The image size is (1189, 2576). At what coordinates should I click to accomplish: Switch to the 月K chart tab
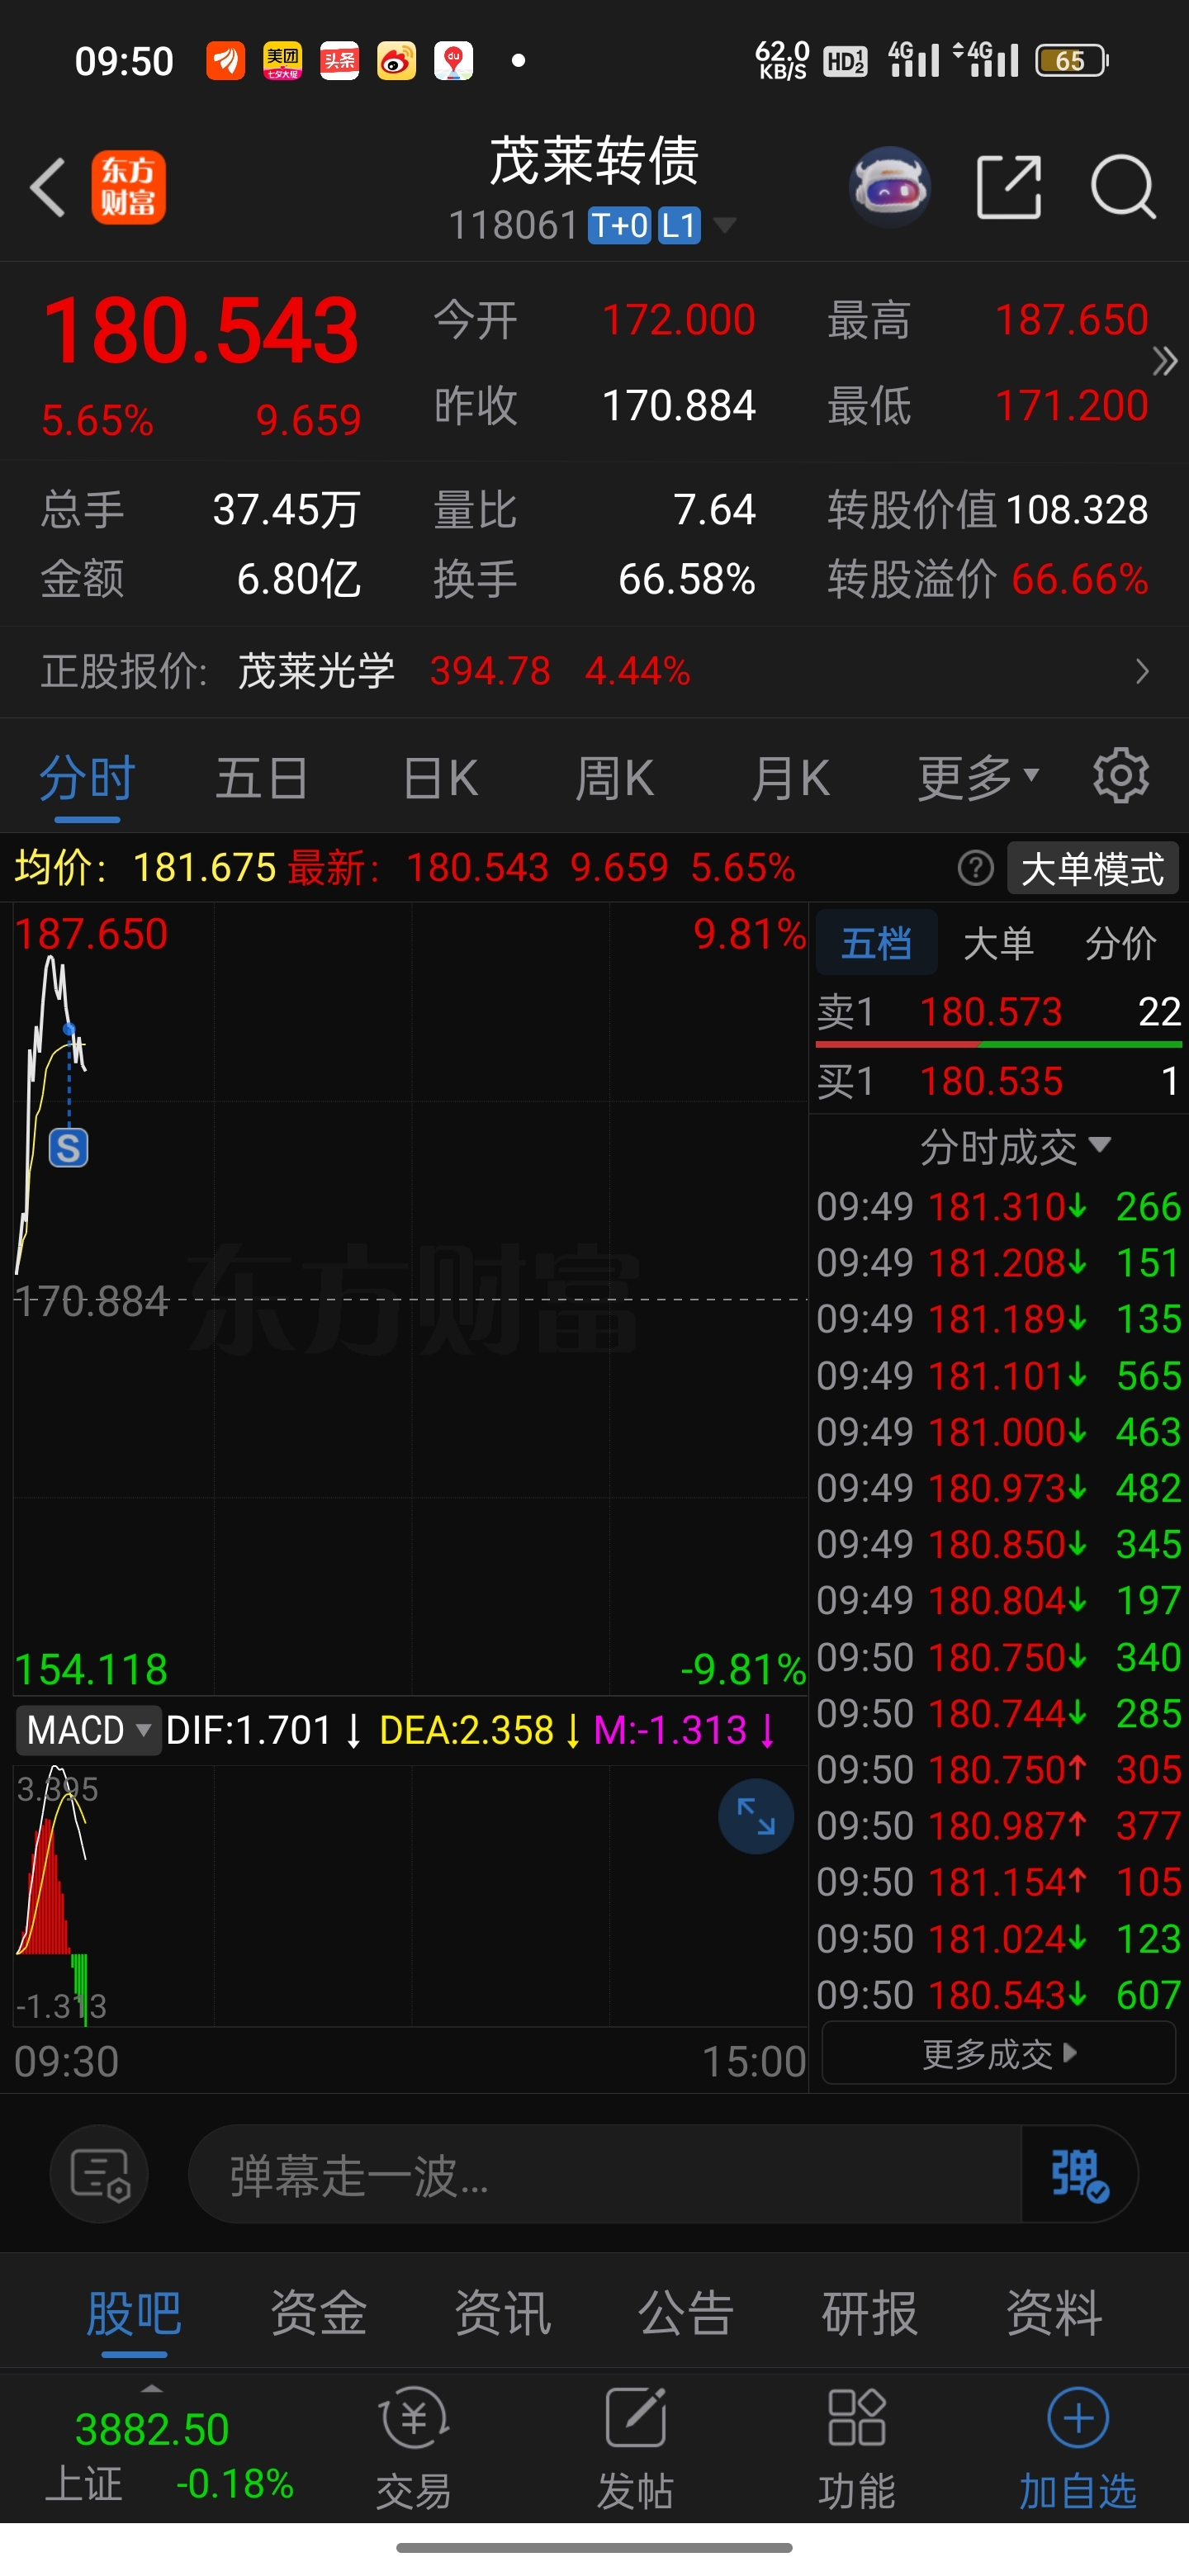[790, 778]
